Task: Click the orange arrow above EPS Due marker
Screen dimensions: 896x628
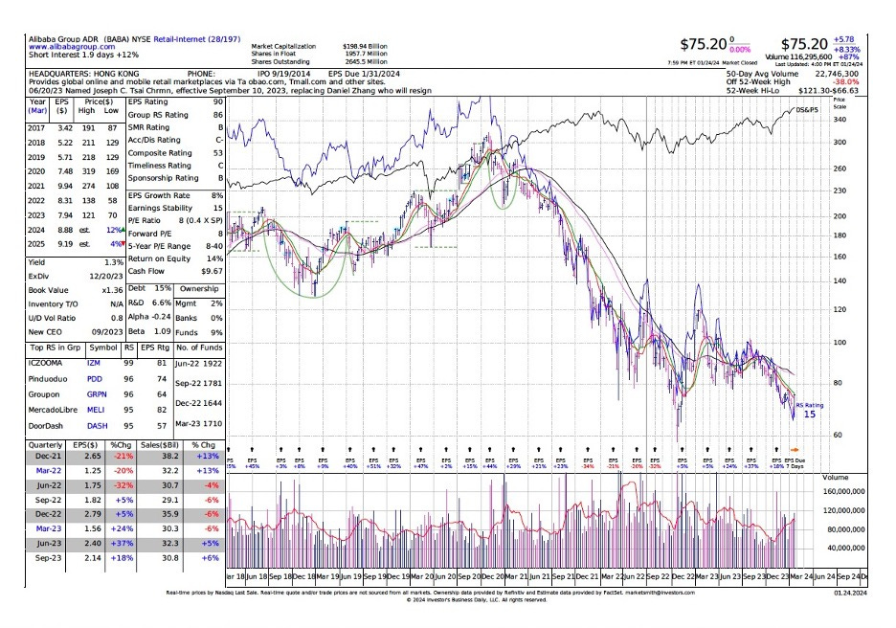Action: click(795, 450)
